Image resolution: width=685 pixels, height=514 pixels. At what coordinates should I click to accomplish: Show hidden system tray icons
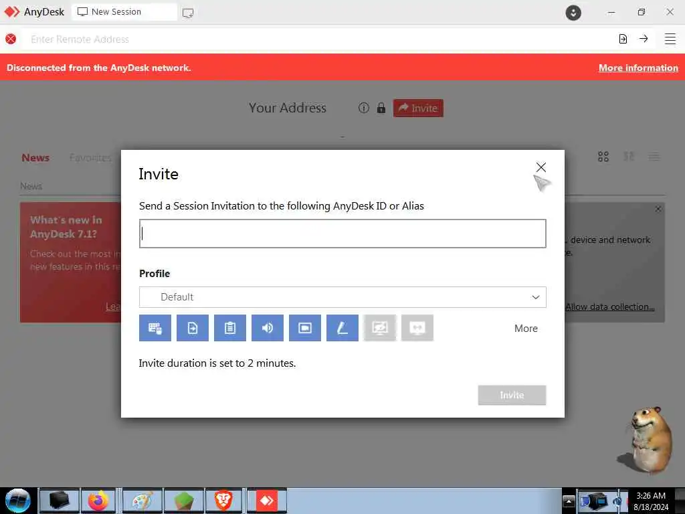pyautogui.click(x=569, y=501)
